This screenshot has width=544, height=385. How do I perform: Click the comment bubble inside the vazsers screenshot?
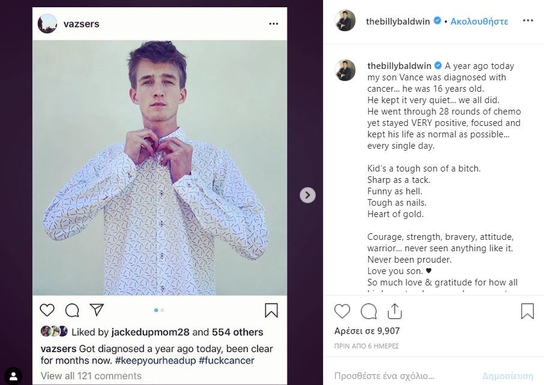pos(72,310)
